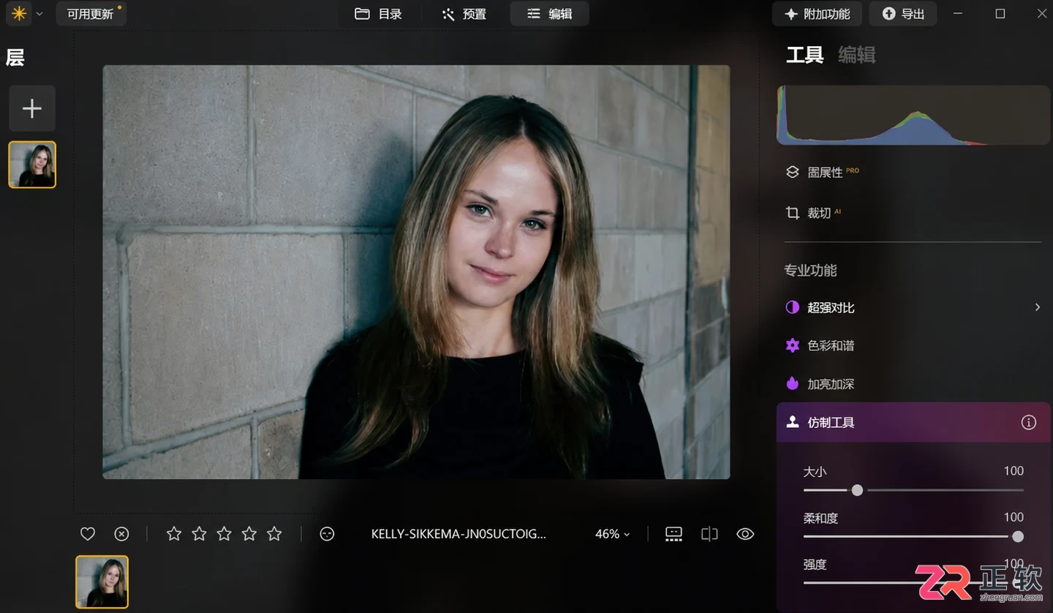This screenshot has height=613, width=1053.
Task: Click the 导出 export button
Action: [x=903, y=14]
